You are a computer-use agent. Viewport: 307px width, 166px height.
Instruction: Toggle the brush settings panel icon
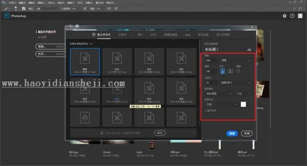24,9
